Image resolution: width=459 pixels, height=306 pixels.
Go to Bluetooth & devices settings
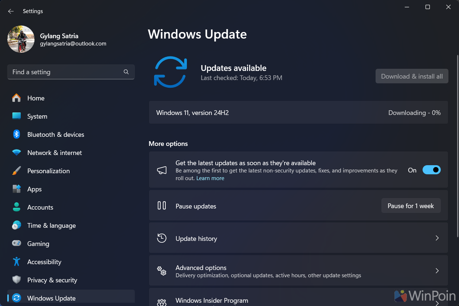71,135
